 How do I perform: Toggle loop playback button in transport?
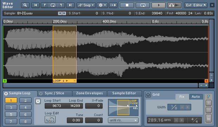point(143,5)
